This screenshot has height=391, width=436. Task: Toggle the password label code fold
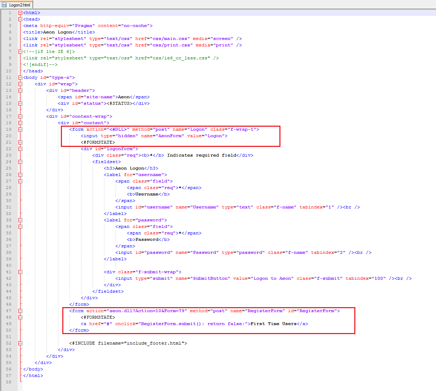(x=20, y=220)
